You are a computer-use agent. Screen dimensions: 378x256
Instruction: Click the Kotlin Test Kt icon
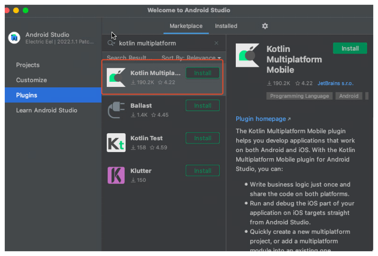(116, 142)
